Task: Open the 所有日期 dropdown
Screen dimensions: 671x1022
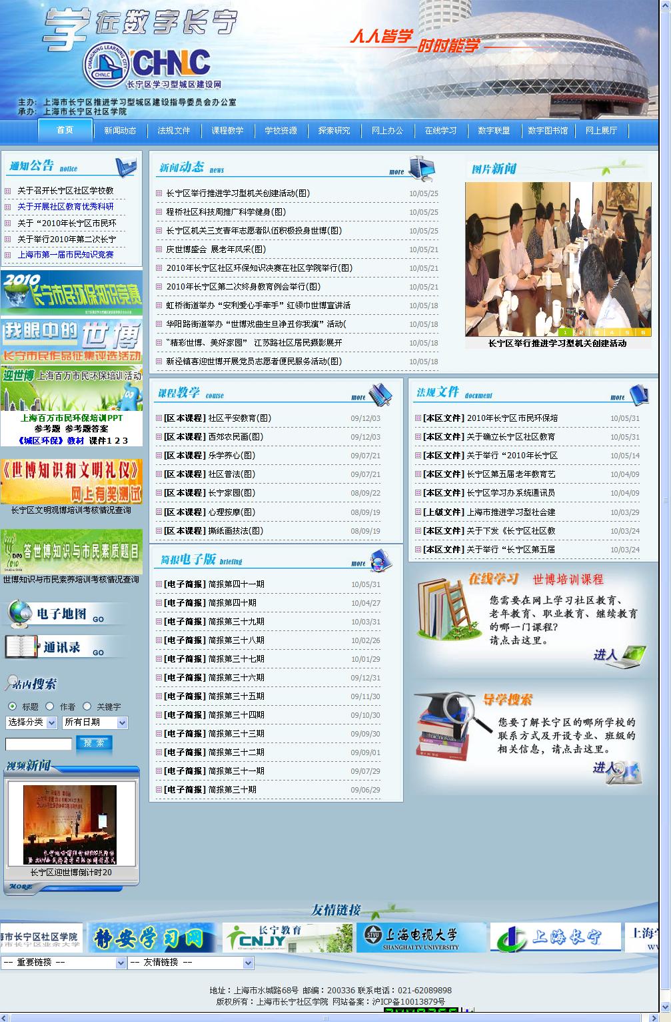Action: coord(95,722)
